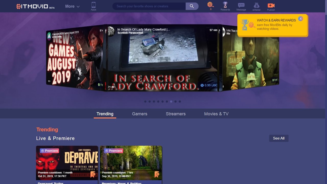Viewport: 327px width, 184px height.
Task: Open the Rewards trophy icon
Action: click(225, 6)
